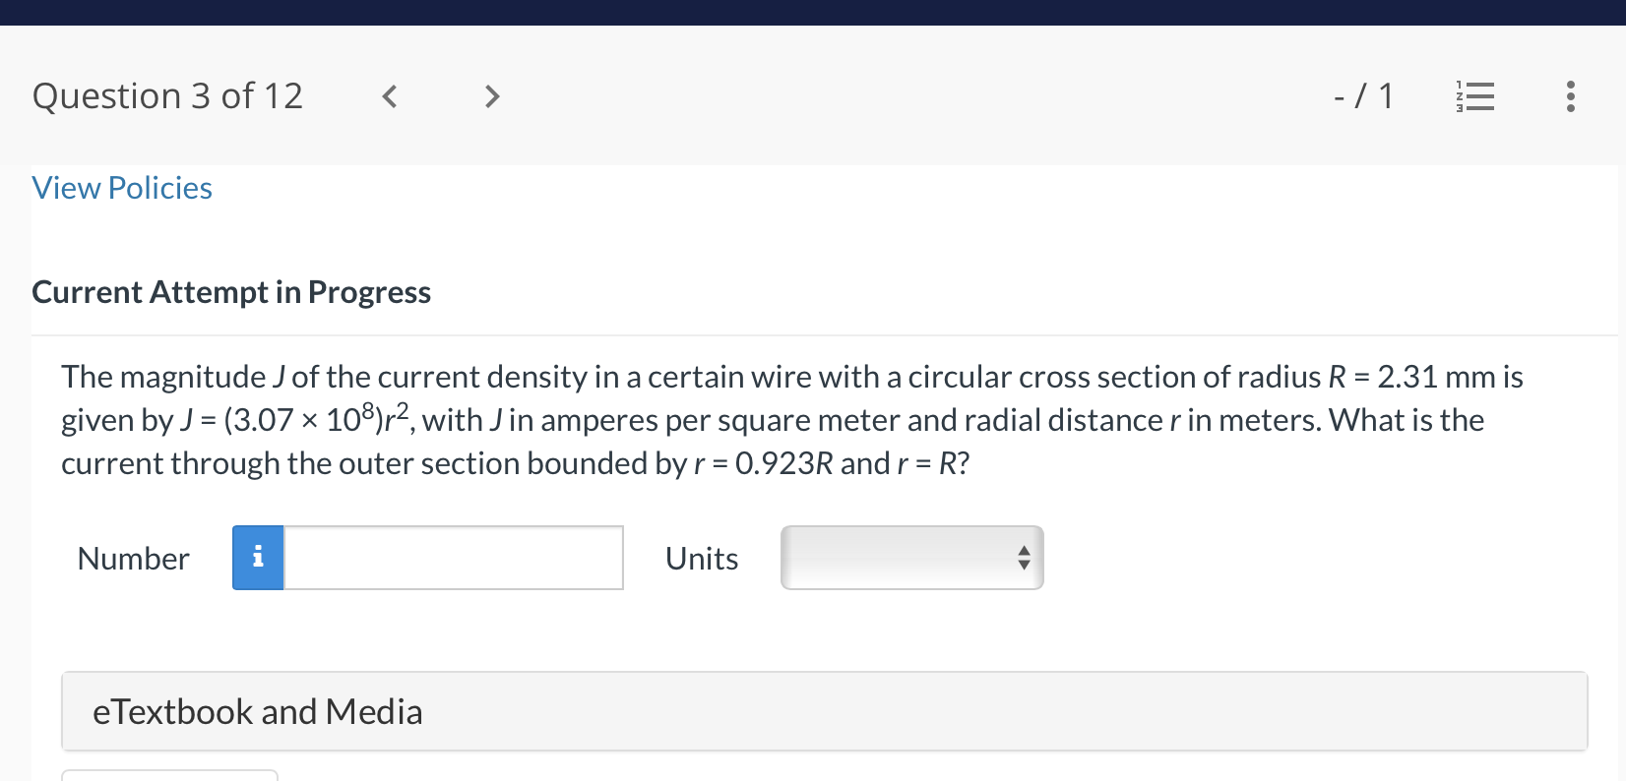The height and width of the screenshot is (781, 1626).
Task: Click the Units selector down arrow
Action: [x=1024, y=566]
